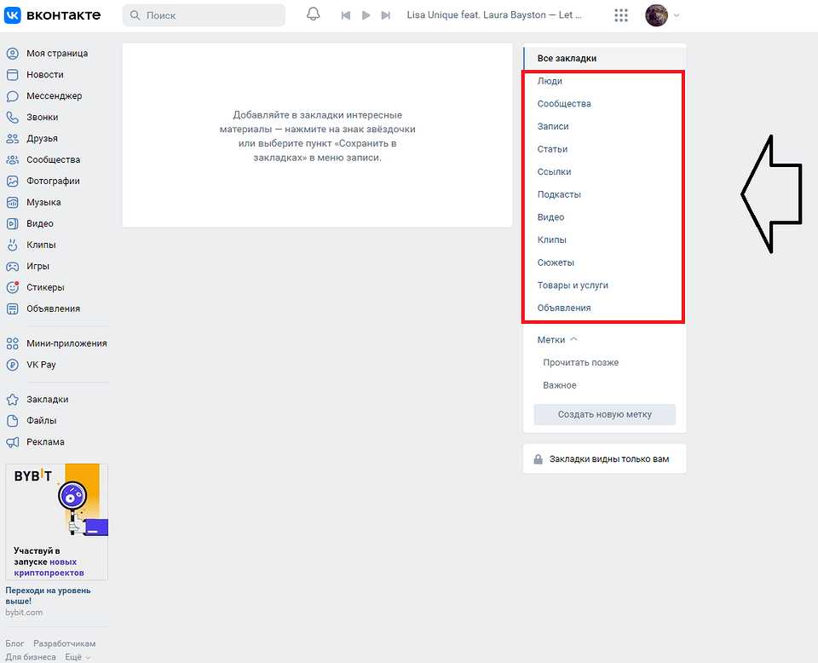This screenshot has width=818, height=663.
Task: Click the VK logo icon
Action: pyautogui.click(x=13, y=15)
